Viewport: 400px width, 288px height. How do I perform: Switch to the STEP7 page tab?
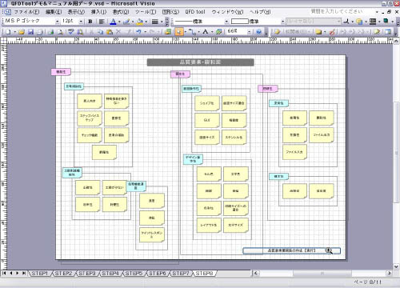pyautogui.click(x=181, y=274)
